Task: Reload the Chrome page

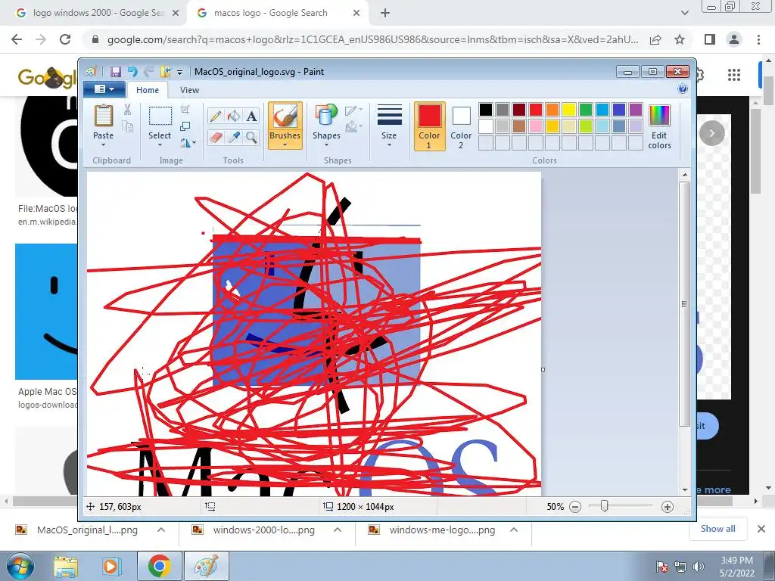Action: pyautogui.click(x=65, y=39)
